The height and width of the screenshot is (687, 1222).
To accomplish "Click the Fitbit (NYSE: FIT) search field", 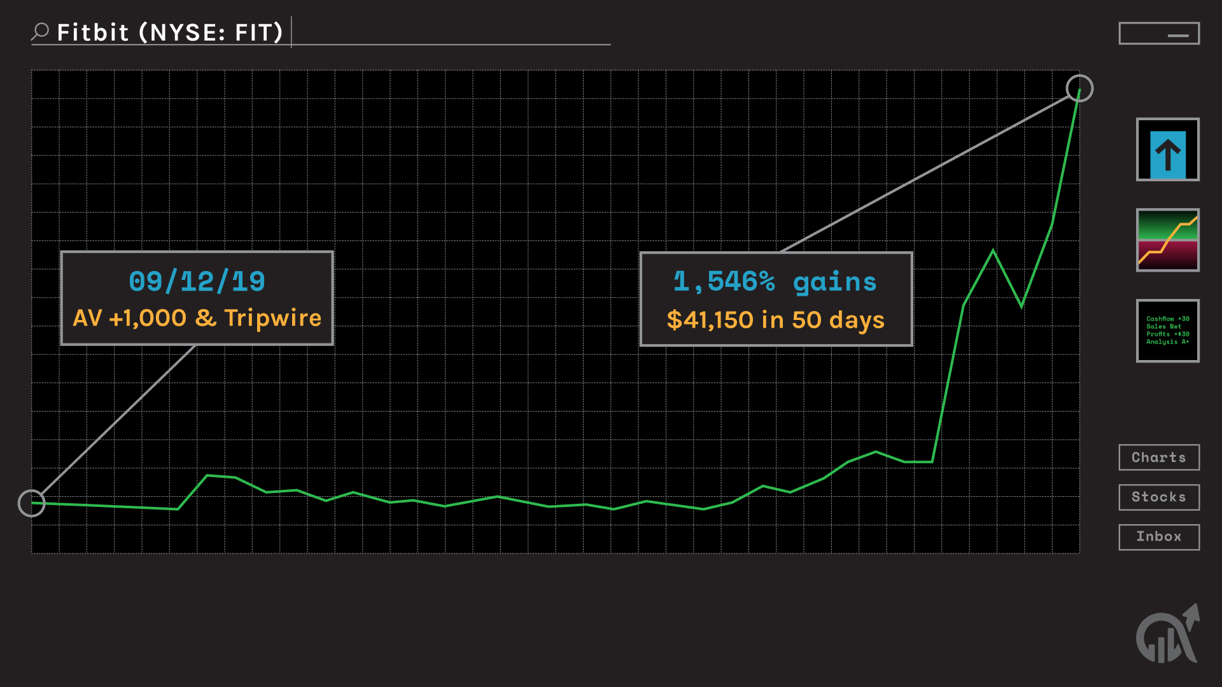I will [x=170, y=32].
